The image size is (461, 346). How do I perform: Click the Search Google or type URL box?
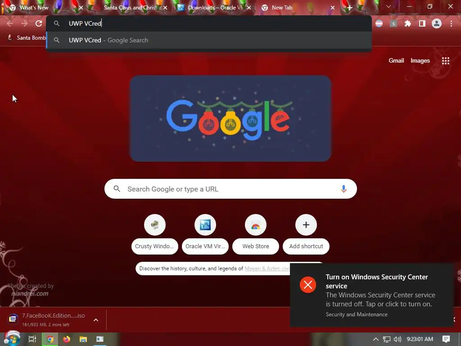click(x=230, y=189)
